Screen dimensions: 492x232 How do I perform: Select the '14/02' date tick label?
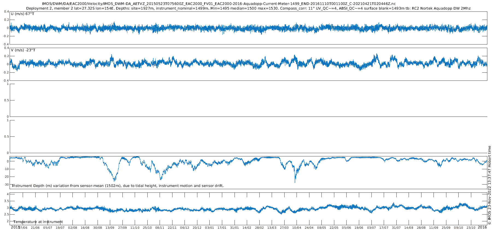pyautogui.click(x=247, y=228)
